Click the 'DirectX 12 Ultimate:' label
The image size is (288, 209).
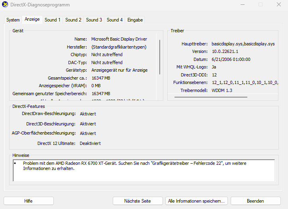point(57,143)
